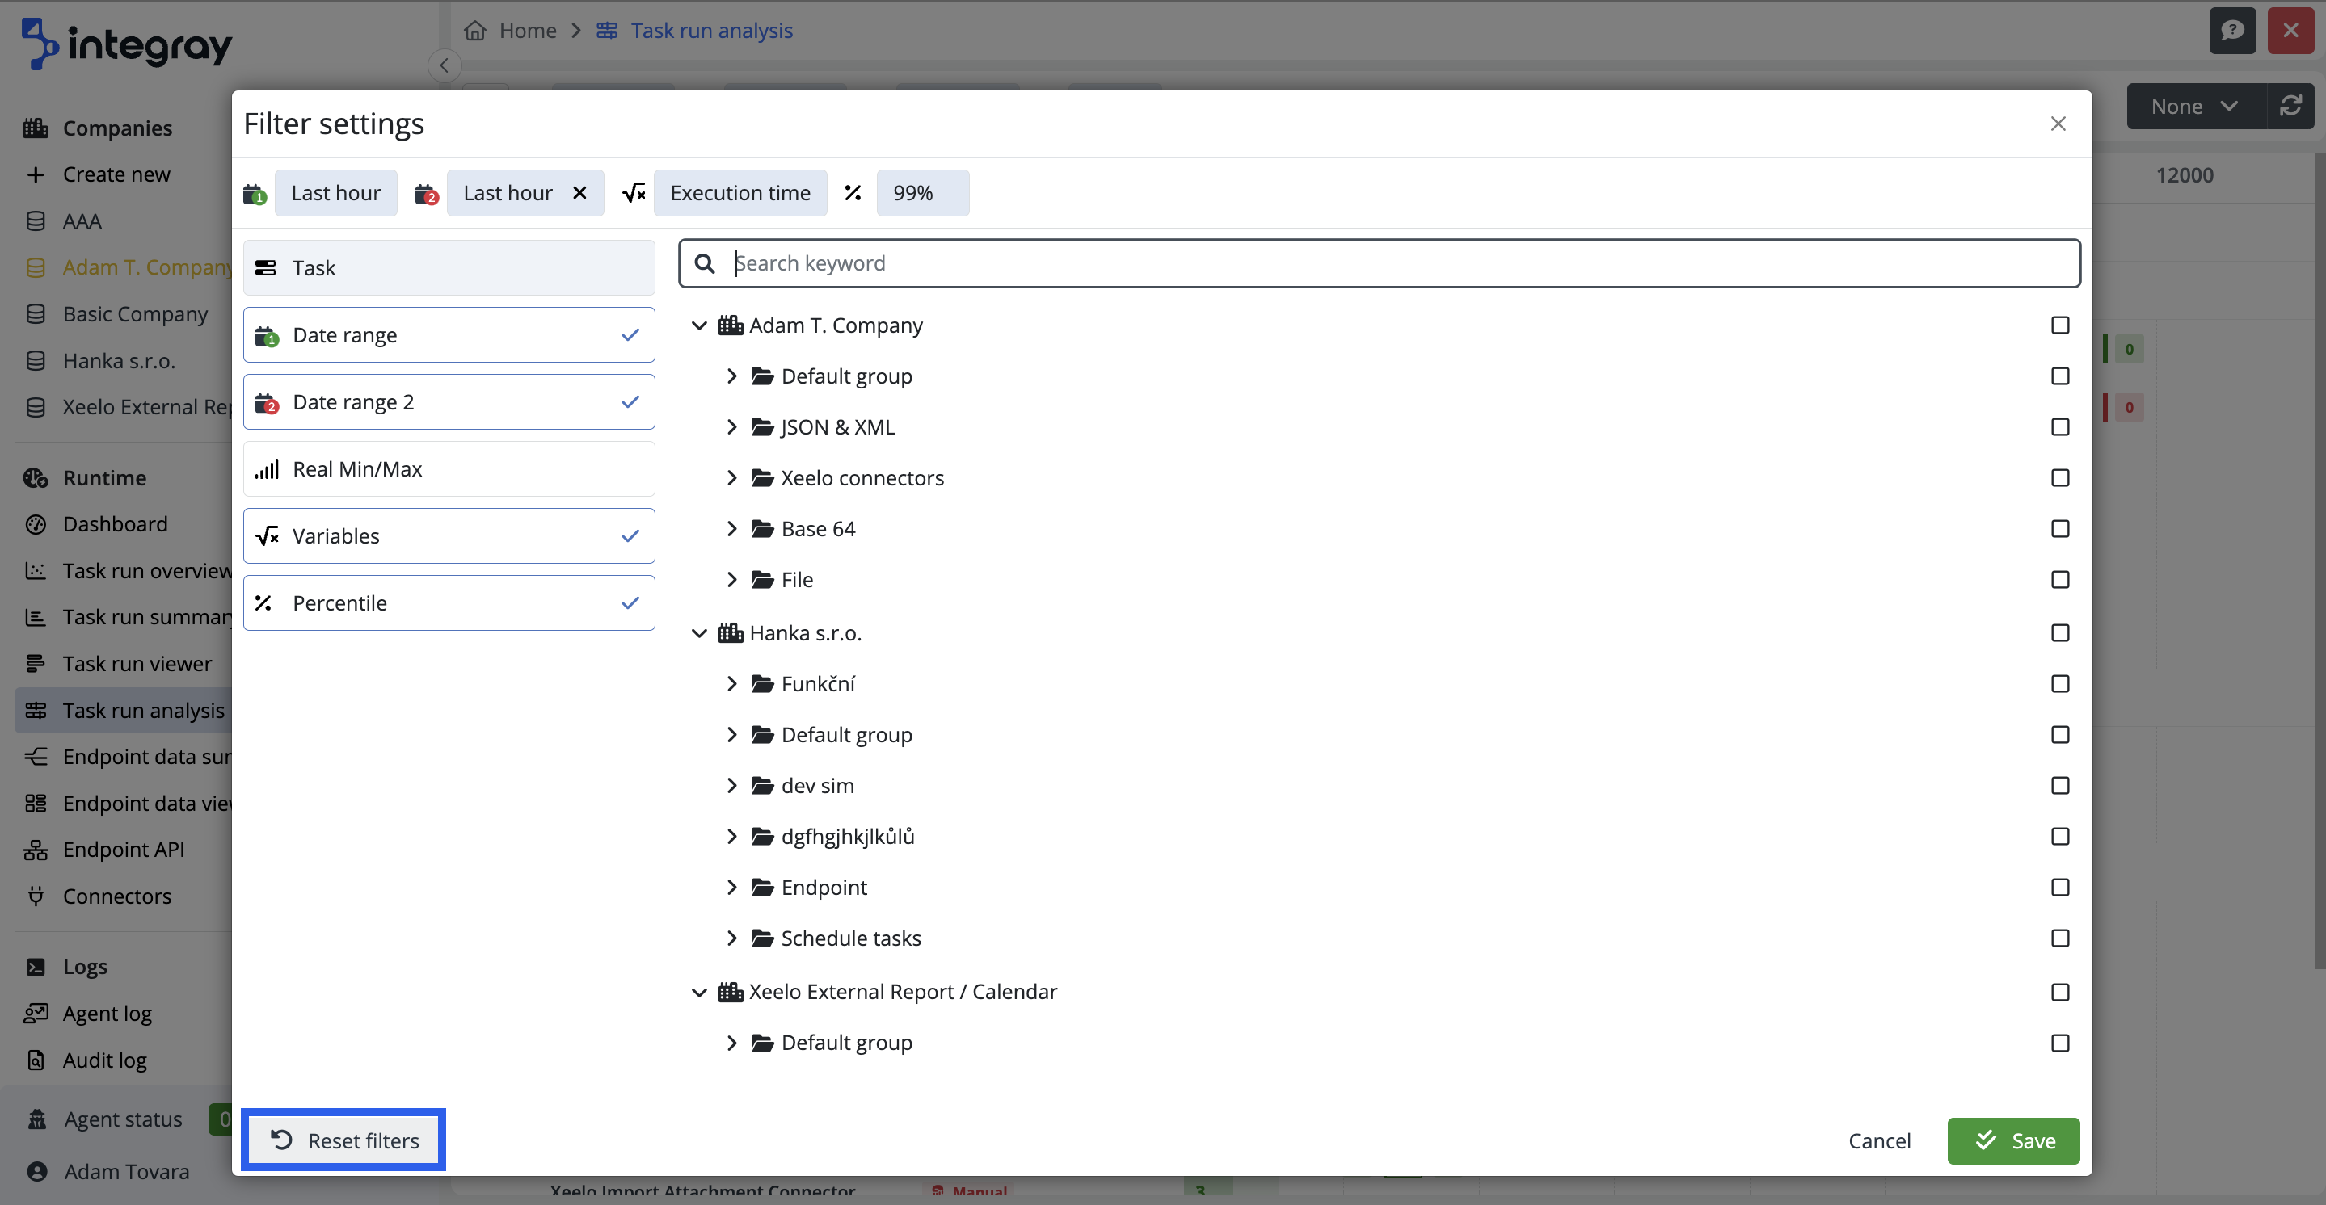The width and height of the screenshot is (2326, 1205).
Task: Expand the JSON & XML group
Action: 732,427
